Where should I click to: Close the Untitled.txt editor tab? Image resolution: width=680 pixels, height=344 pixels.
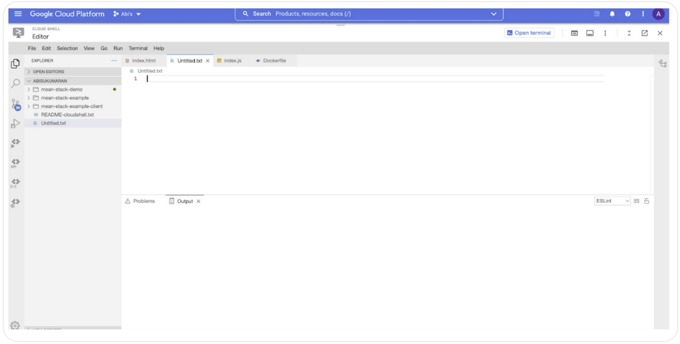(208, 61)
